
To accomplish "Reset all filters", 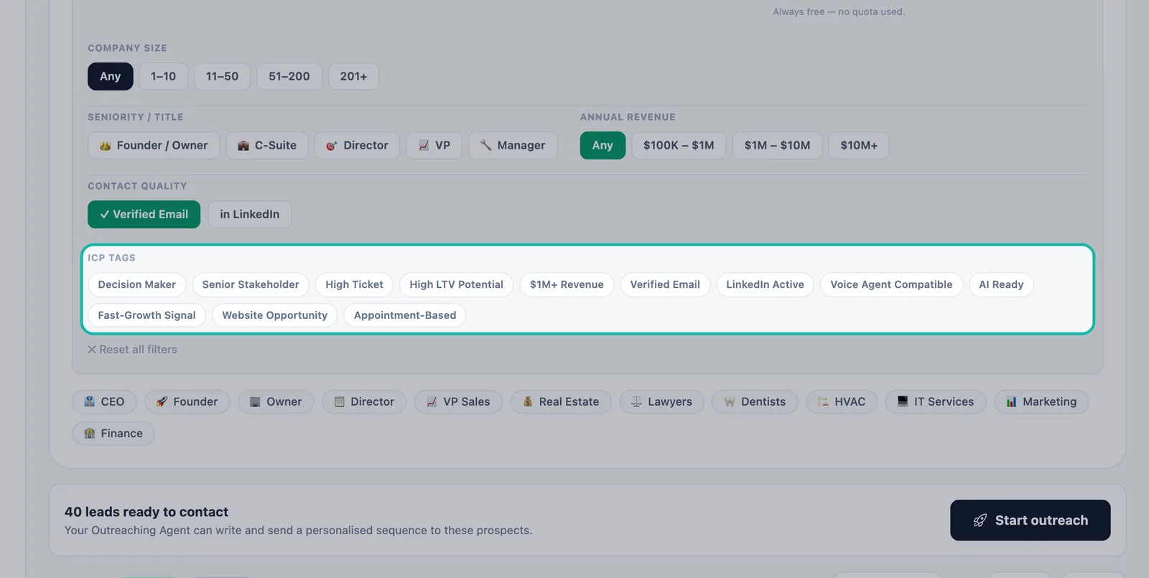I will pos(132,350).
